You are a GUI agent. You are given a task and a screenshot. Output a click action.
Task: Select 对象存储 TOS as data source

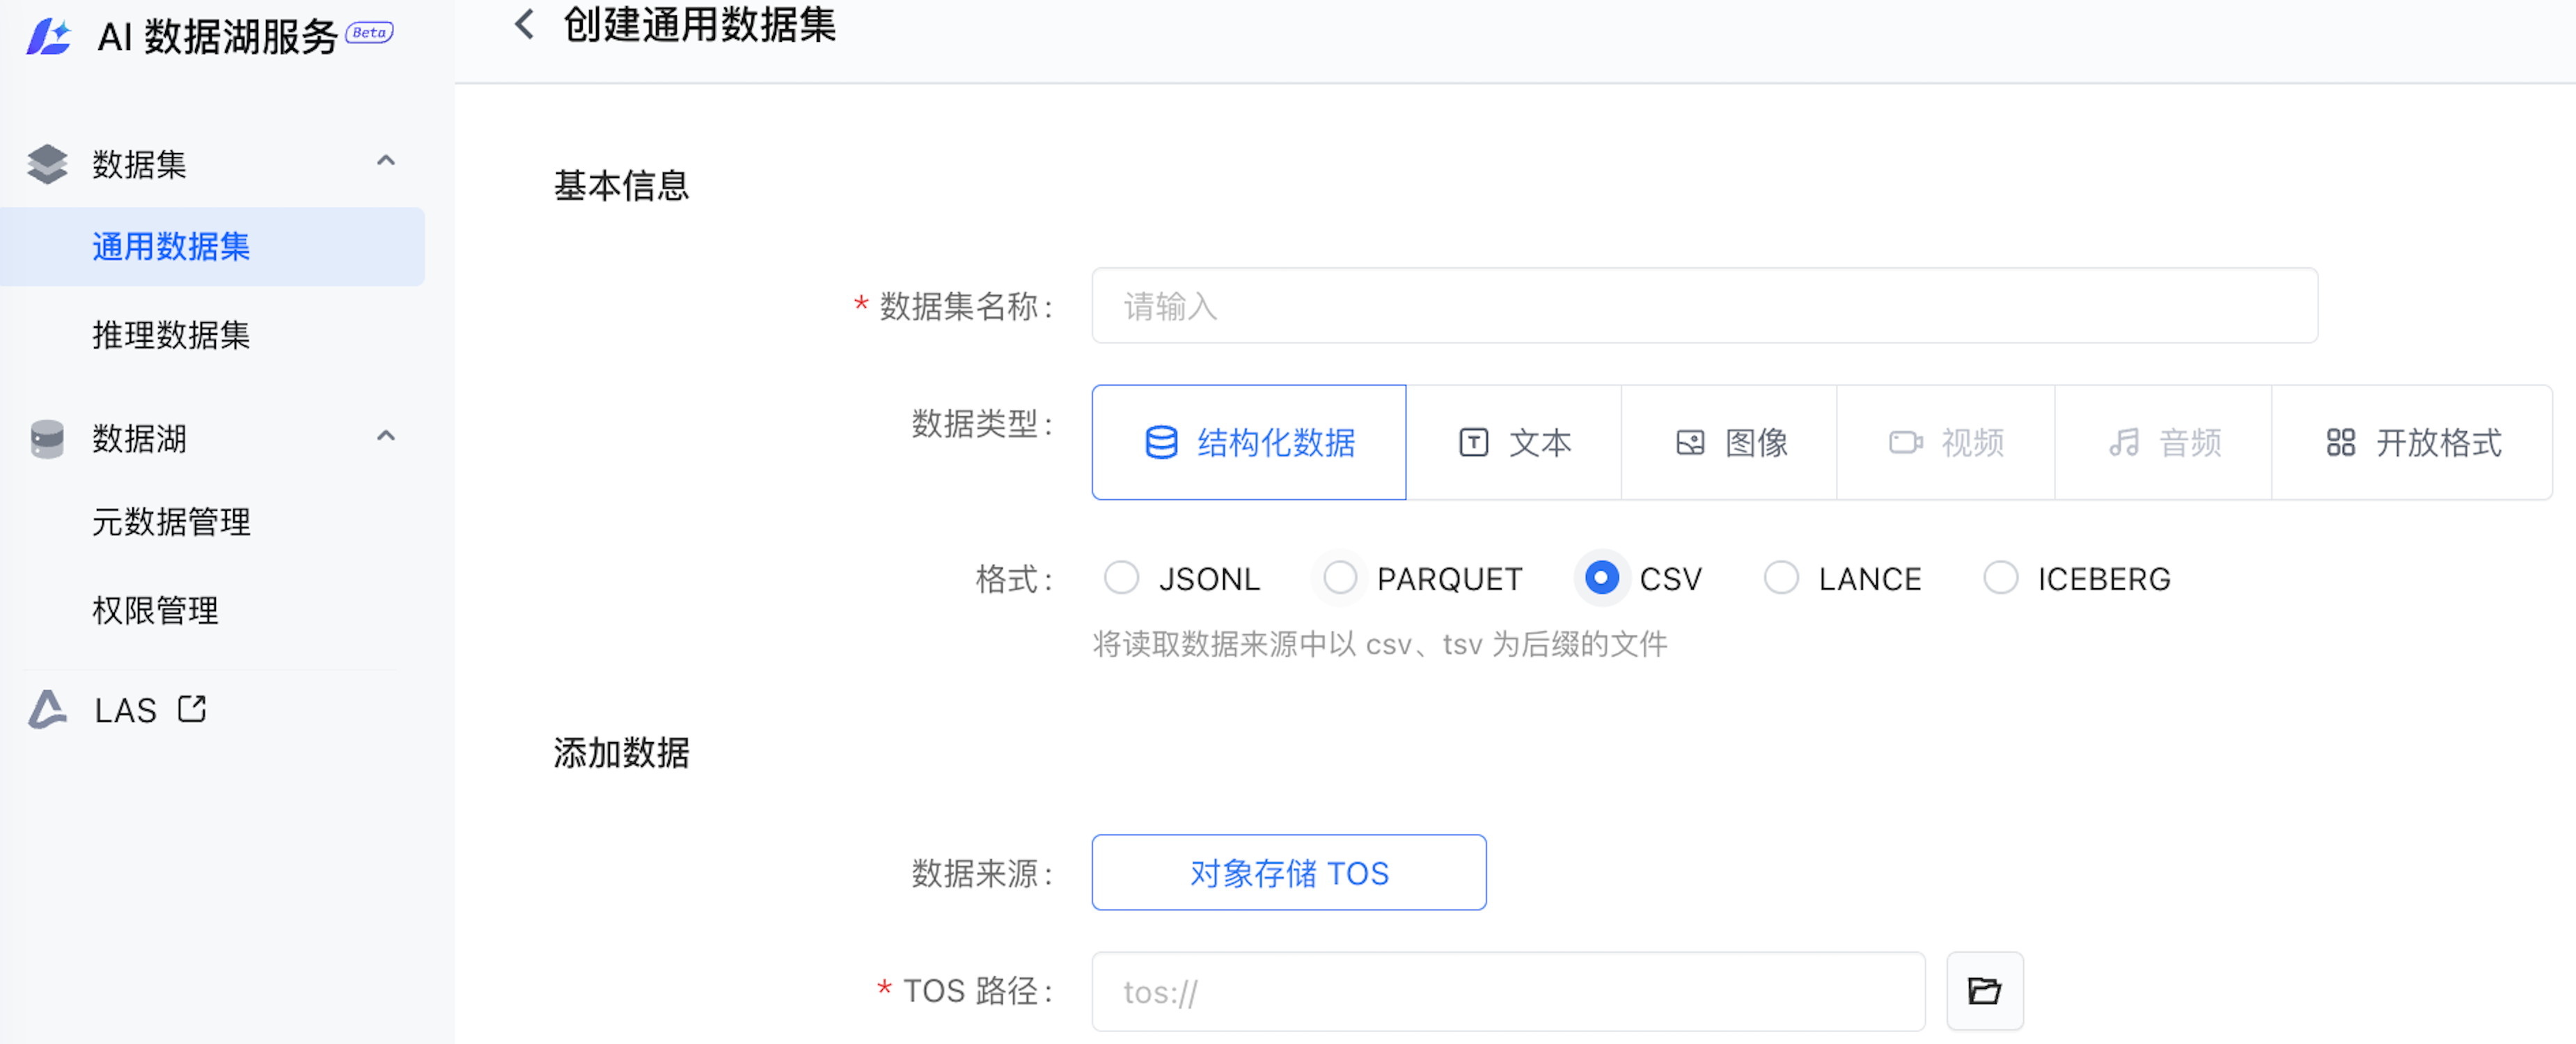click(1288, 872)
